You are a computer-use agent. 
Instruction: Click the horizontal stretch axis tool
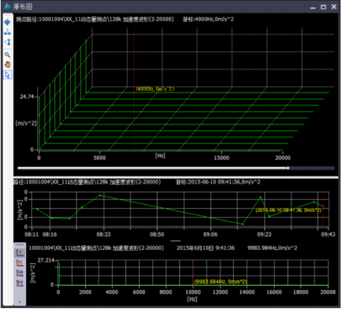(x=7, y=32)
